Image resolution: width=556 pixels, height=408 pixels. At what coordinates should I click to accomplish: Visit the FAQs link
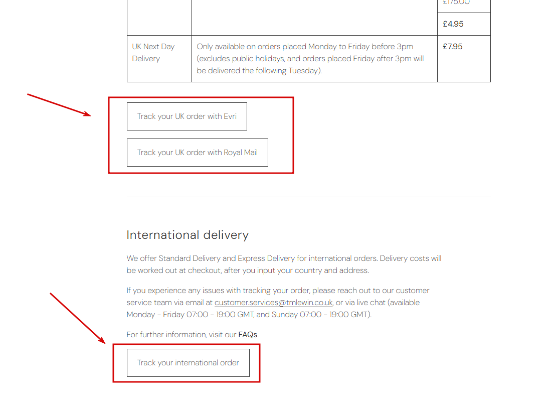click(x=248, y=335)
